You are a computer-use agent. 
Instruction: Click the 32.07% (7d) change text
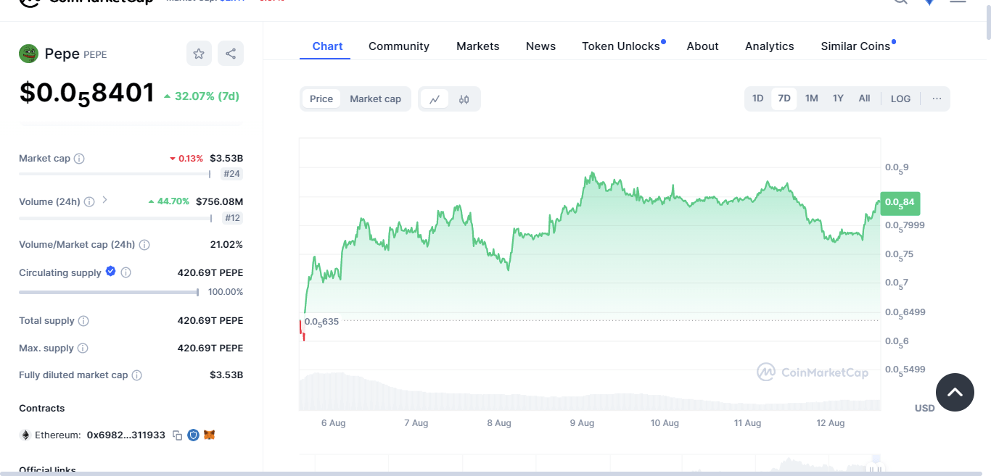tap(207, 96)
